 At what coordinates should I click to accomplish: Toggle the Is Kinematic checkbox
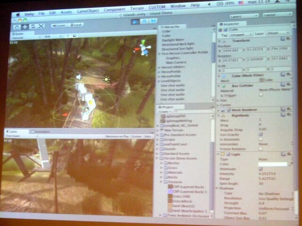click(261, 139)
